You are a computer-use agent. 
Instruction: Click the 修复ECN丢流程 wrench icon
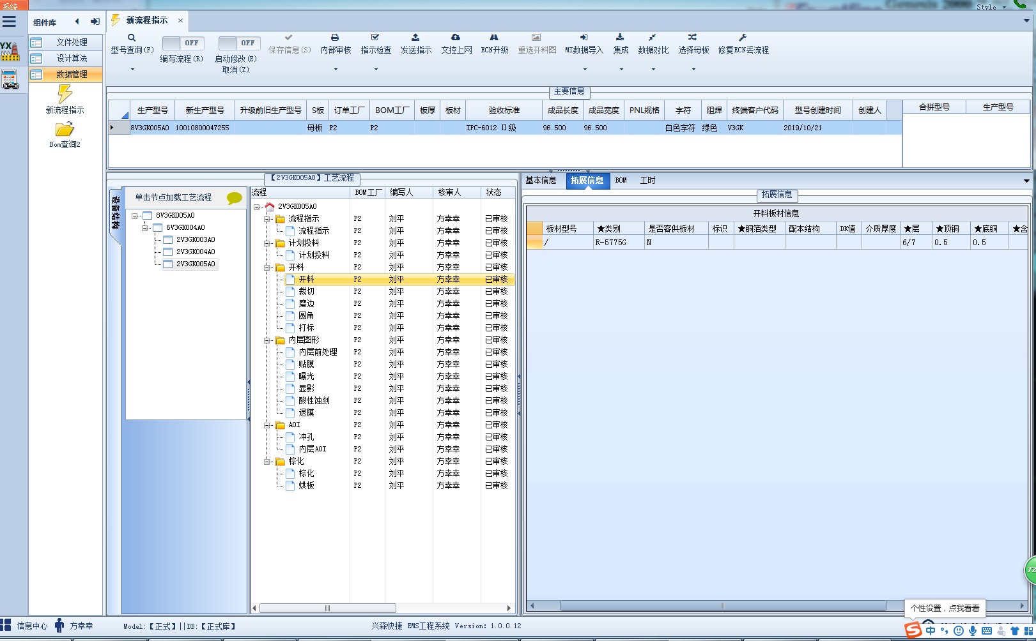pyautogui.click(x=743, y=38)
